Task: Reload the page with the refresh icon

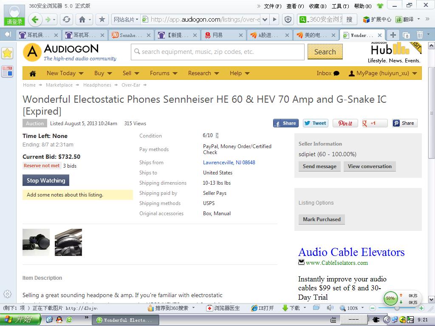Action: pyautogui.click(x=67, y=20)
